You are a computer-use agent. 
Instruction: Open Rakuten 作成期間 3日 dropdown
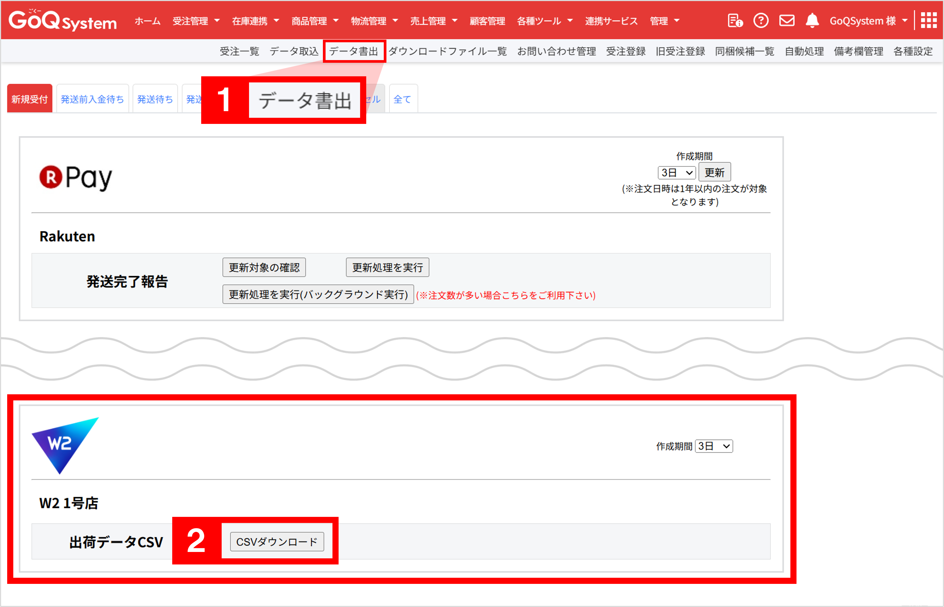pyautogui.click(x=676, y=173)
